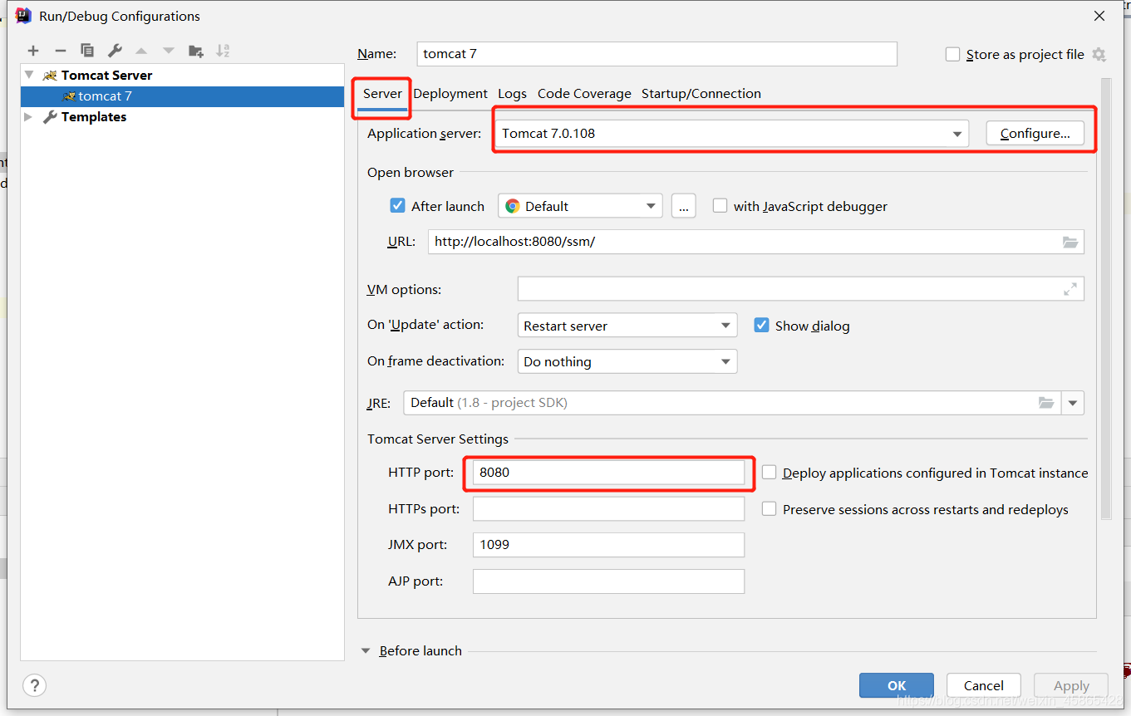Click Cancel button
Image resolution: width=1131 pixels, height=716 pixels.
(x=984, y=685)
